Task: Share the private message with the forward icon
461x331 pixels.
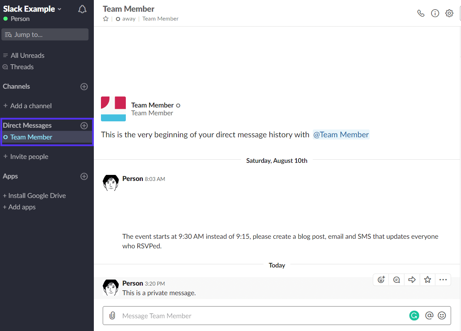Action: [412, 280]
